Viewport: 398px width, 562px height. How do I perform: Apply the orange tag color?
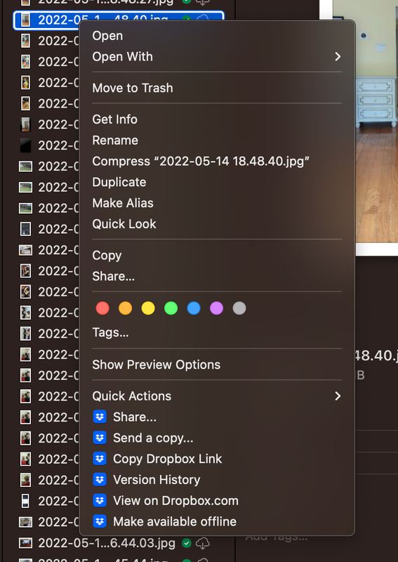coord(126,308)
